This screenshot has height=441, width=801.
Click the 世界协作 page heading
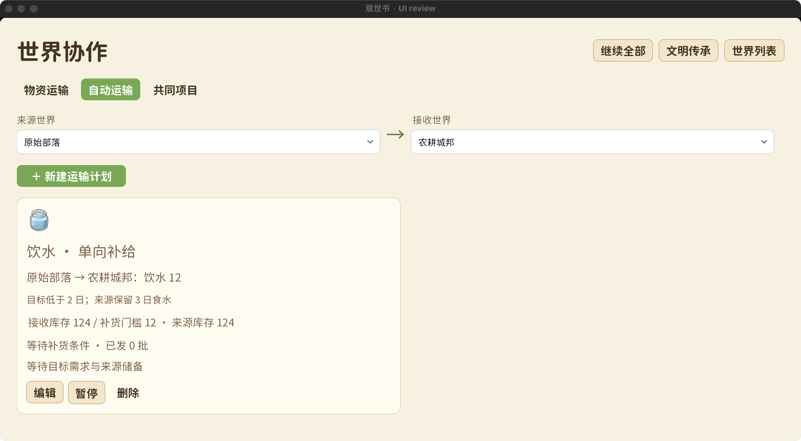(x=63, y=52)
